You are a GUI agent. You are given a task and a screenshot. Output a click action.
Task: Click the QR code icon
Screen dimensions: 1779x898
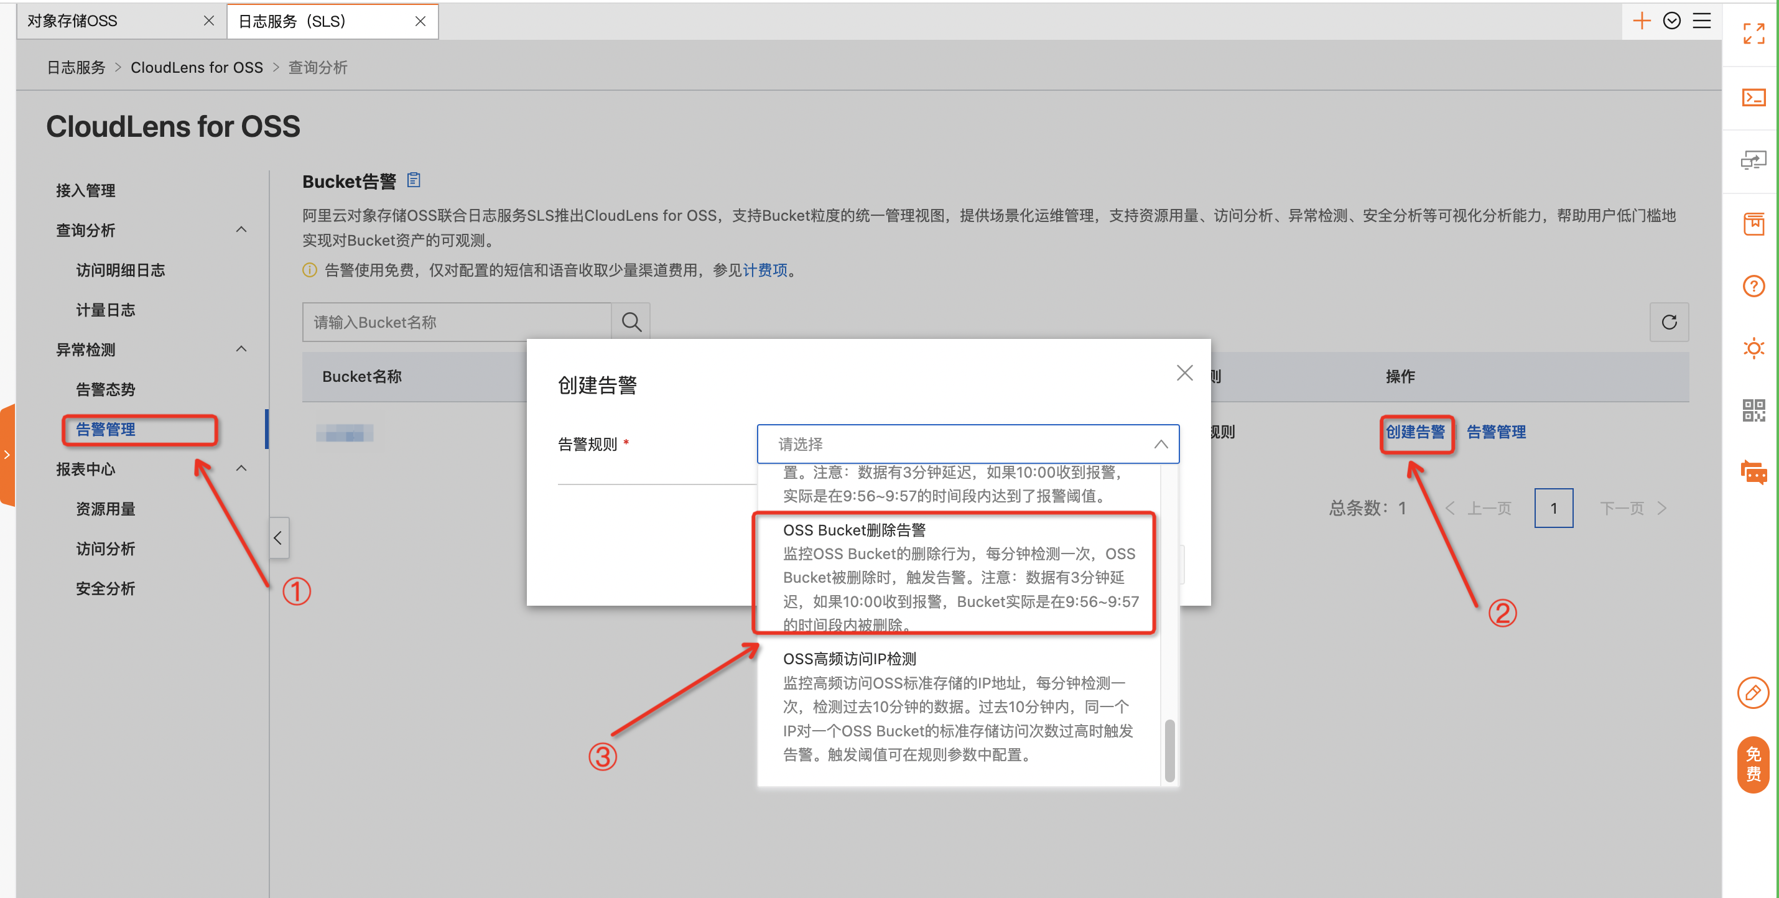point(1753,410)
